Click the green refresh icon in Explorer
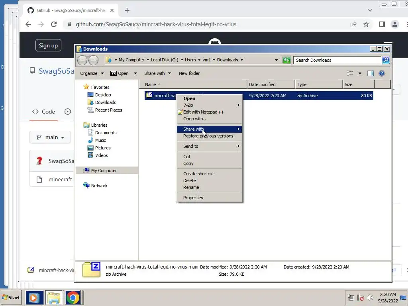 click(286, 60)
